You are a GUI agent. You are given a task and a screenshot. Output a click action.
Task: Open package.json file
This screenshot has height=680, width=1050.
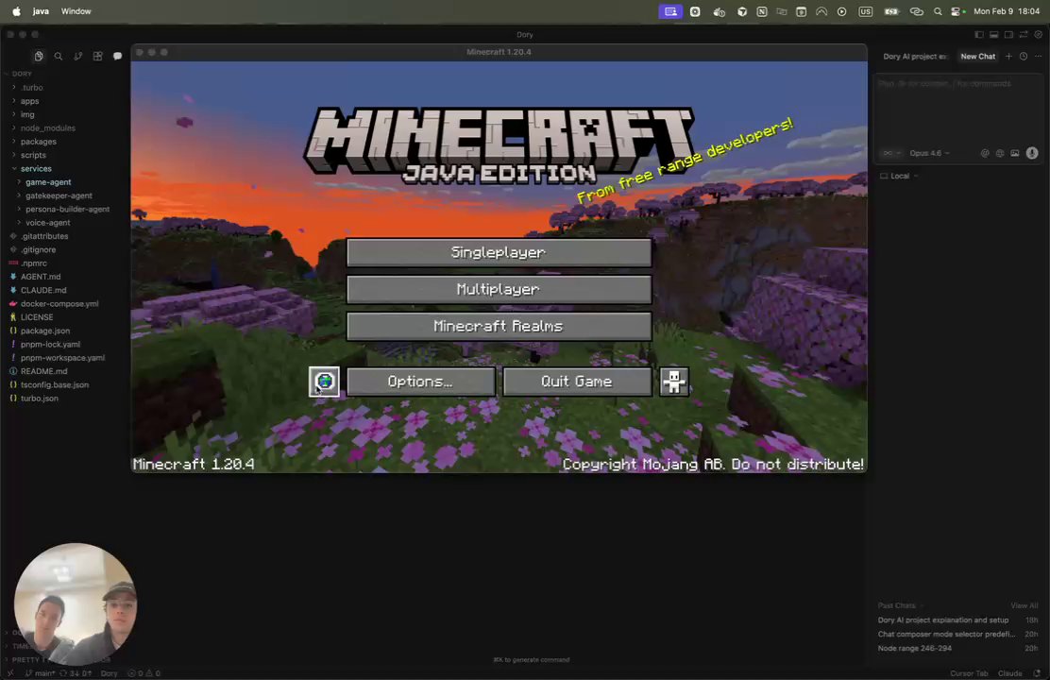[x=45, y=331]
